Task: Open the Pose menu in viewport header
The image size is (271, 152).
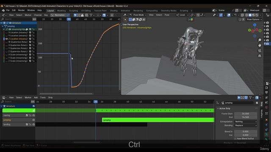Action: [167, 15]
